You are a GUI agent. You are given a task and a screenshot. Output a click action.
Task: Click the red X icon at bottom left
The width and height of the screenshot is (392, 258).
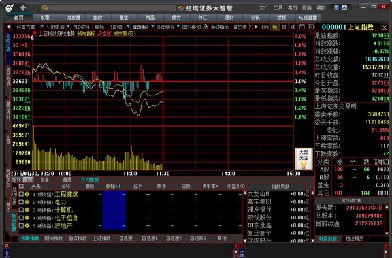[7, 246]
